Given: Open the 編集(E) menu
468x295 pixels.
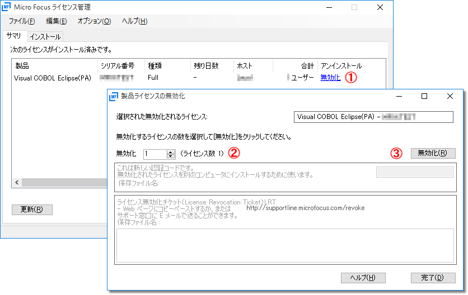Looking at the screenshot, I should [57, 21].
